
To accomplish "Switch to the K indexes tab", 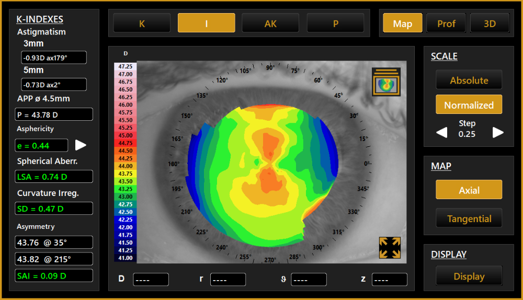I will point(142,24).
